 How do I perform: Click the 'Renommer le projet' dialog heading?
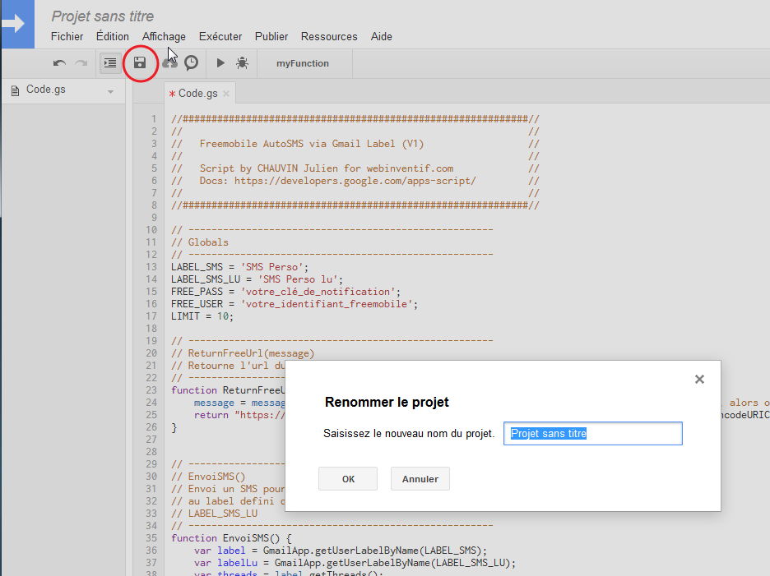(x=387, y=403)
